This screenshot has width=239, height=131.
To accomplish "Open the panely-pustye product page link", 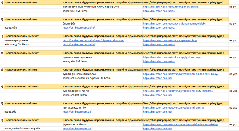I will tap(171, 7).
